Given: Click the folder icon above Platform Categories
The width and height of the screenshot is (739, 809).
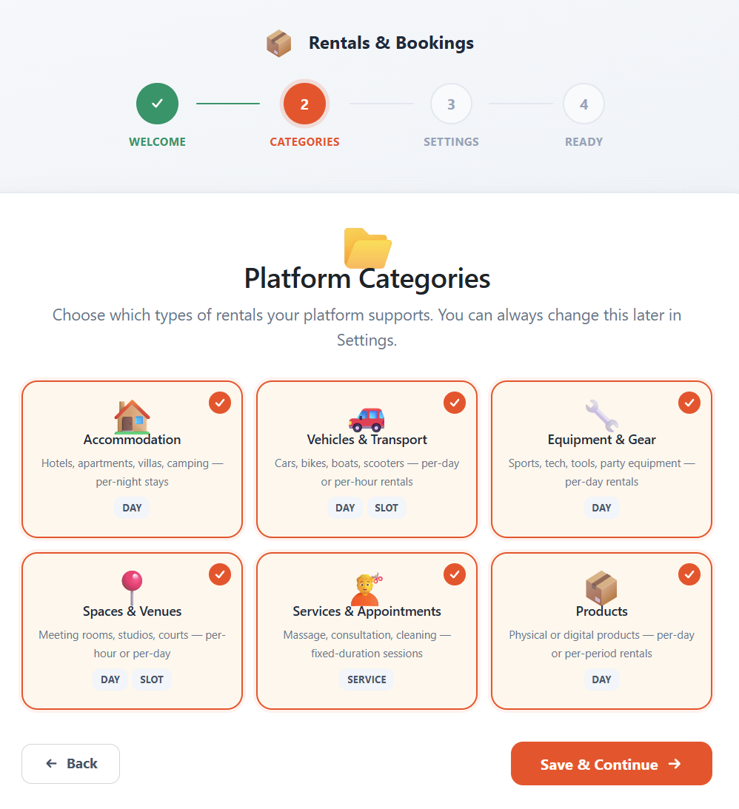Looking at the screenshot, I should coord(367,248).
